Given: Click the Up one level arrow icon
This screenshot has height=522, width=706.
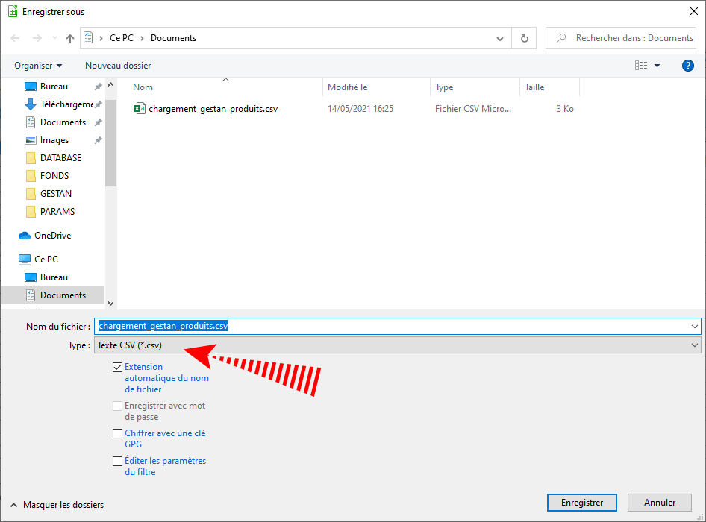Looking at the screenshot, I should point(70,38).
